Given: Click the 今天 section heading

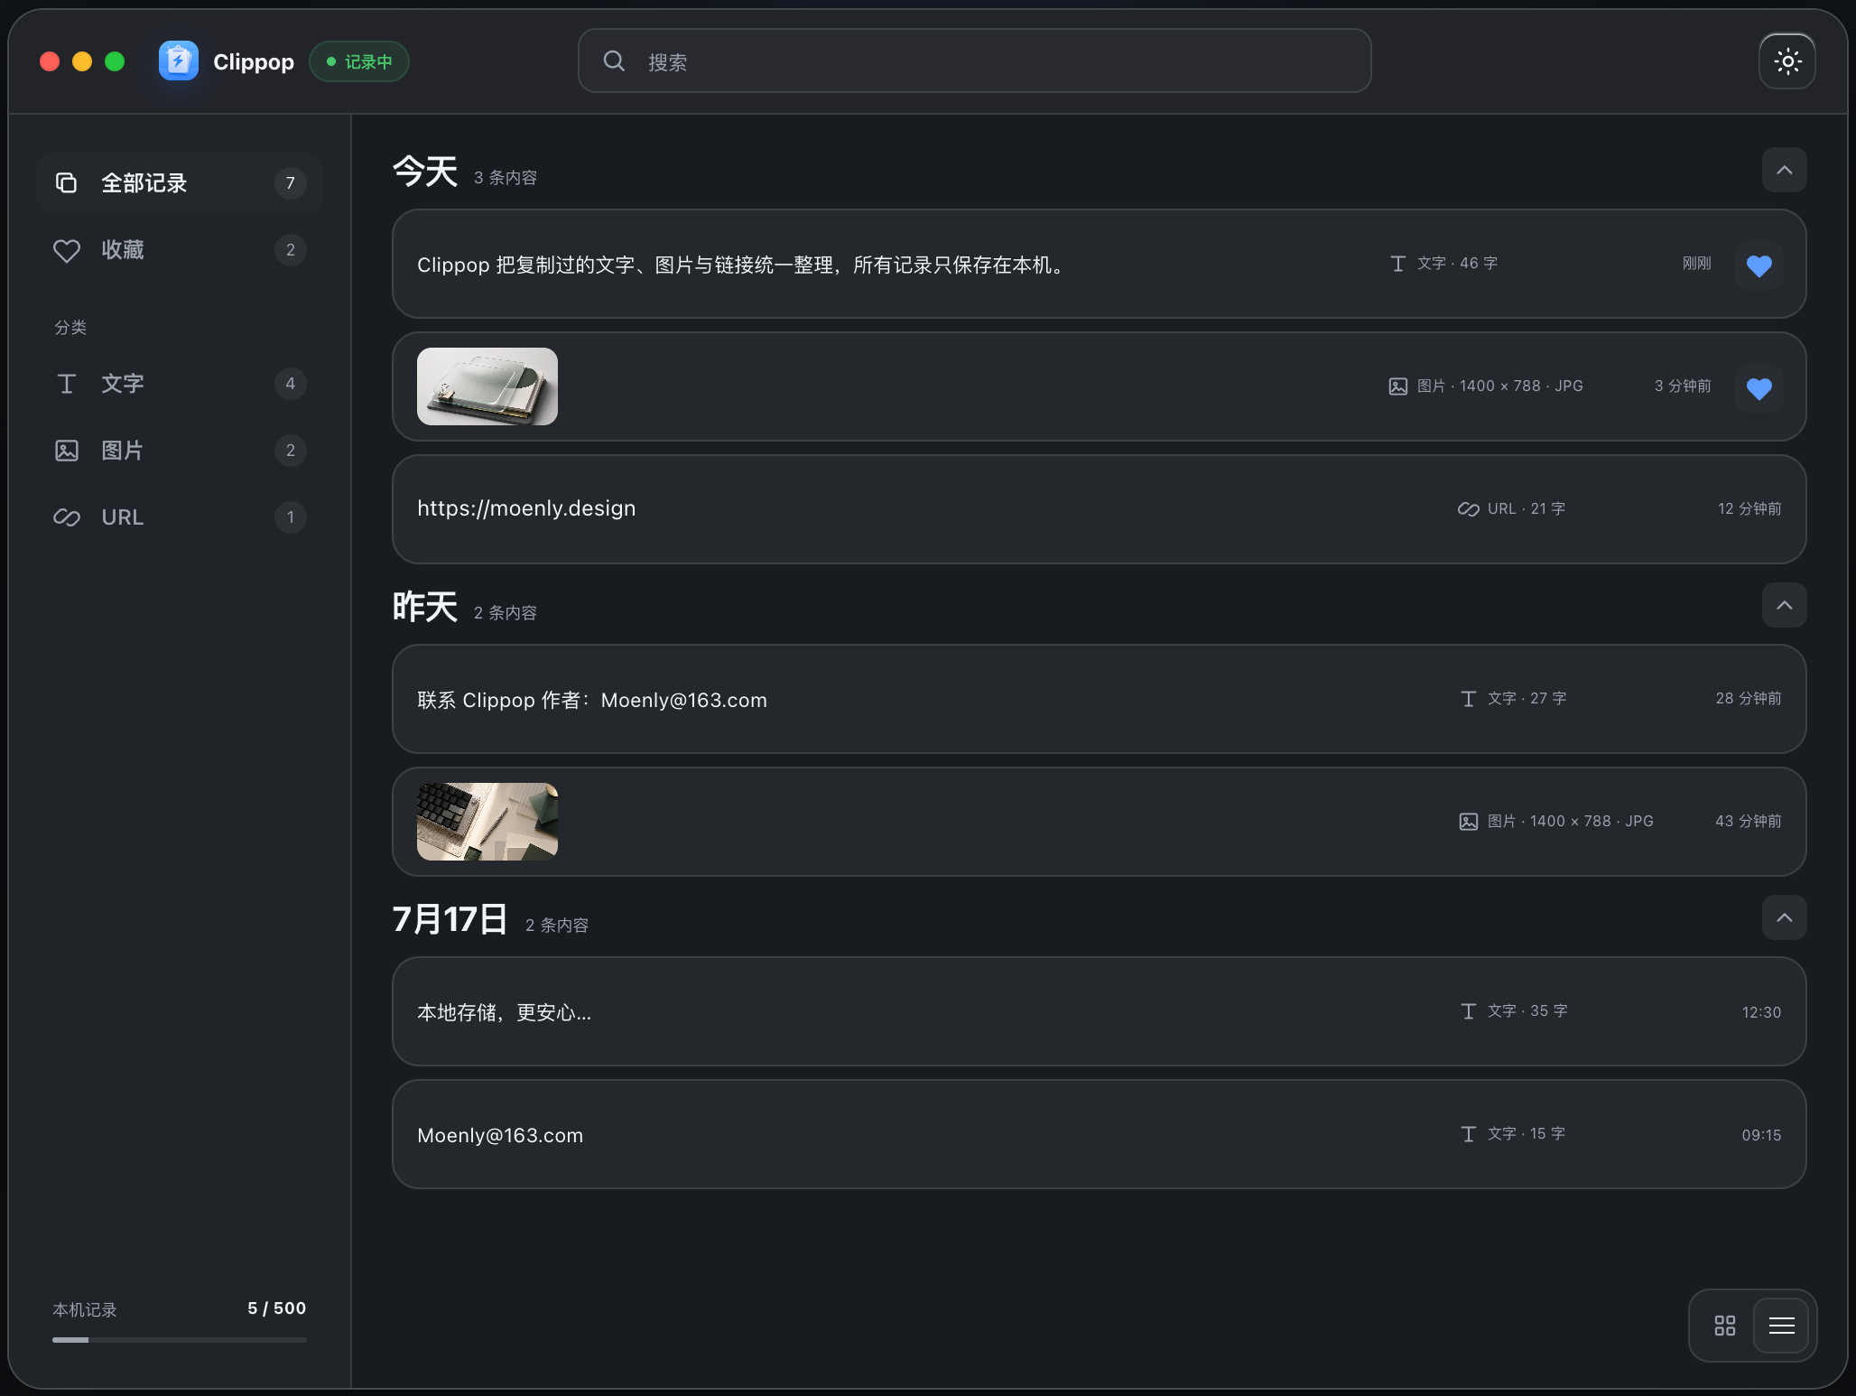Looking at the screenshot, I should (425, 172).
